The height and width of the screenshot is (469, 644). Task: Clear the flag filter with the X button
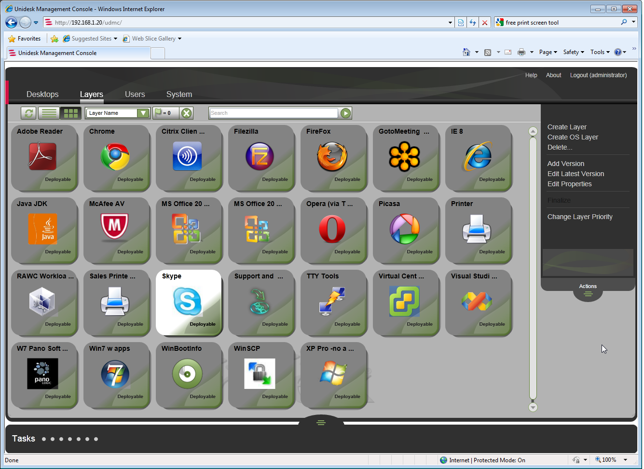186,113
